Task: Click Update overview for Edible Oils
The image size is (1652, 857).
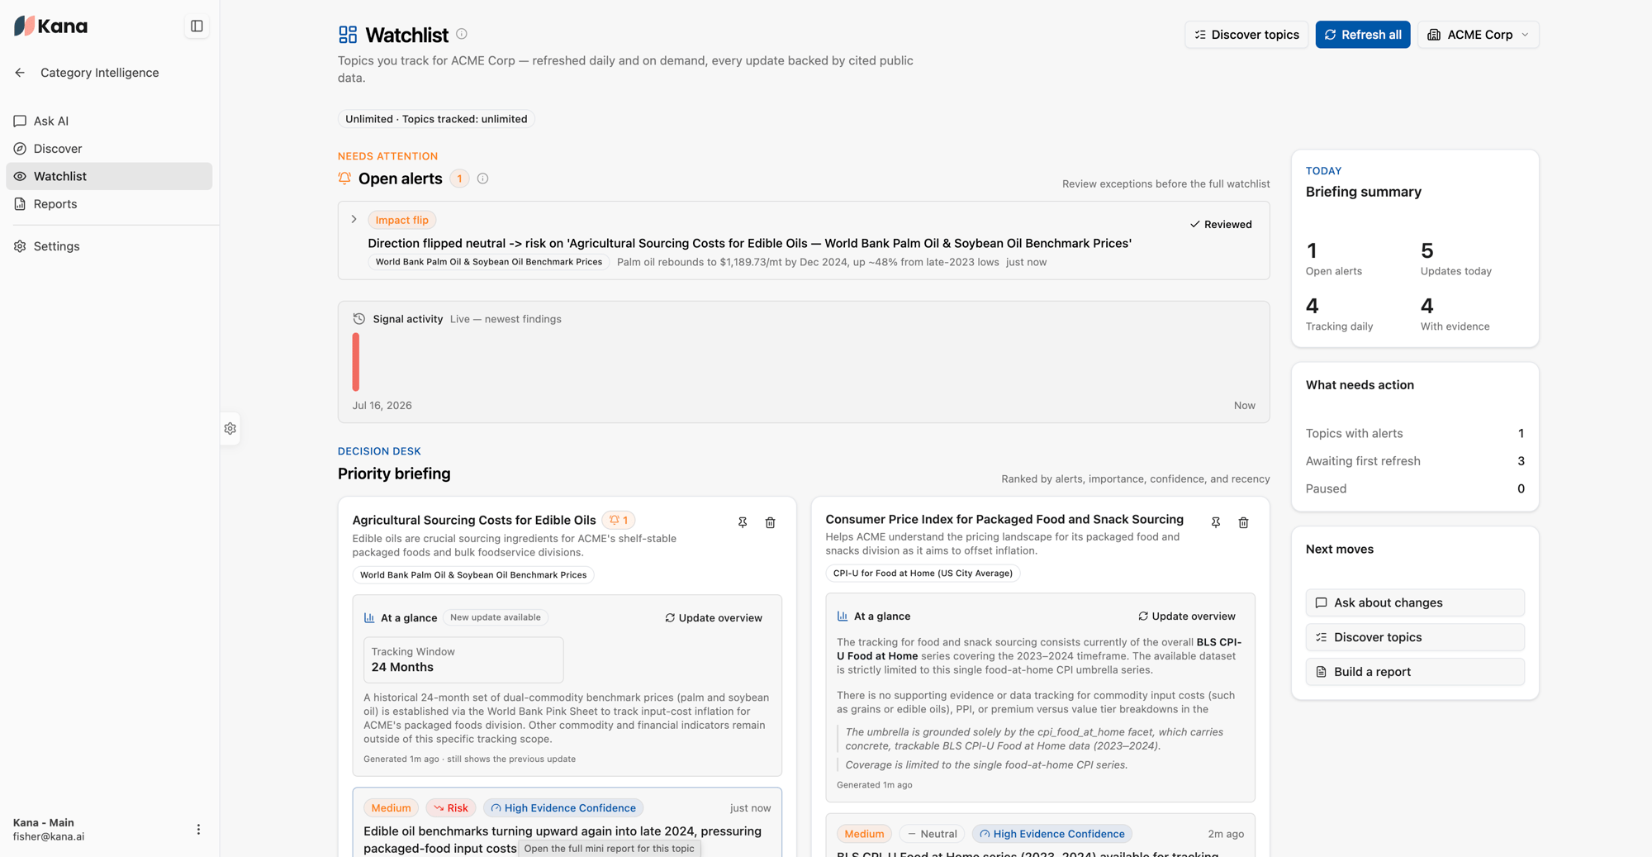Action: tap(714, 617)
